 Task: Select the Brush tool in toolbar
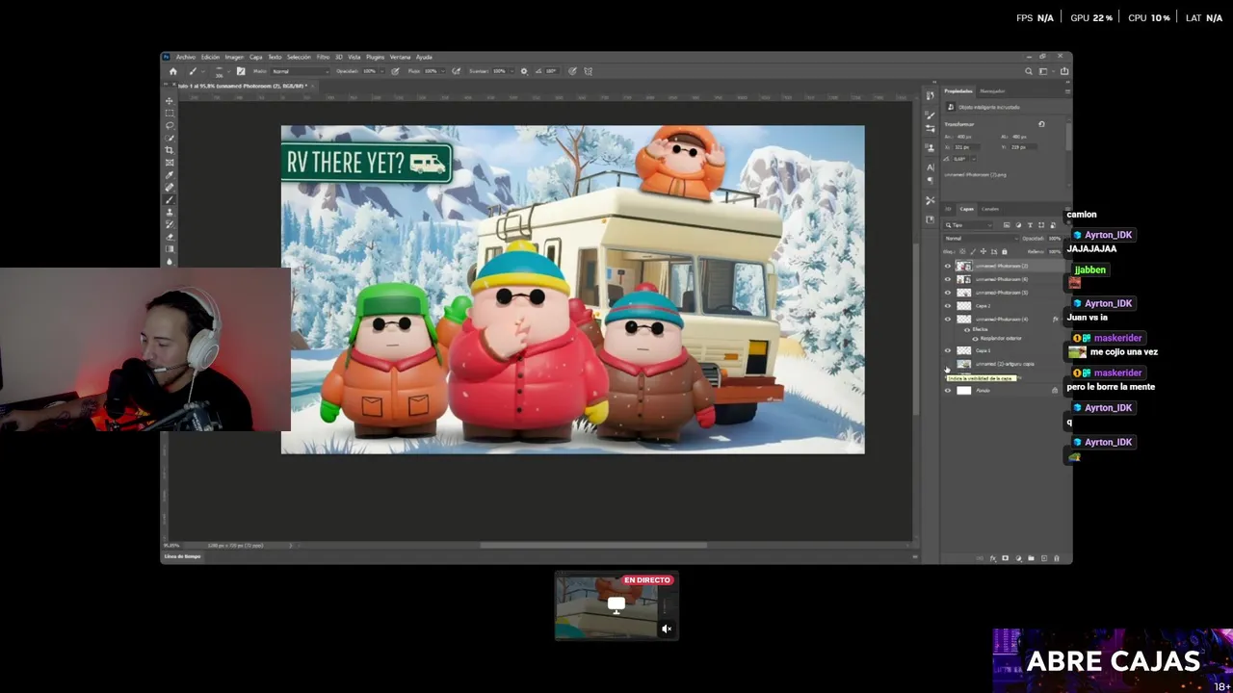[x=170, y=200]
